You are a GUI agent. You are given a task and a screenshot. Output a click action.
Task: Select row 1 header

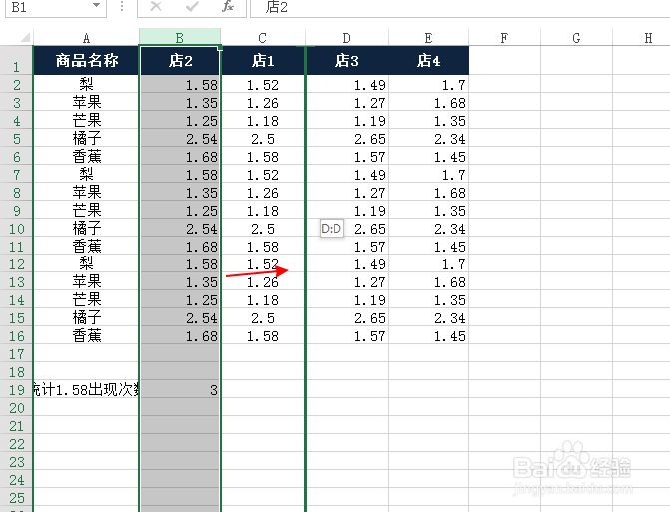click(16, 61)
